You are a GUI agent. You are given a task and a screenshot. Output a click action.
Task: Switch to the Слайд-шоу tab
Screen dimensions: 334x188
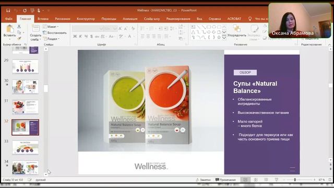(x=152, y=19)
